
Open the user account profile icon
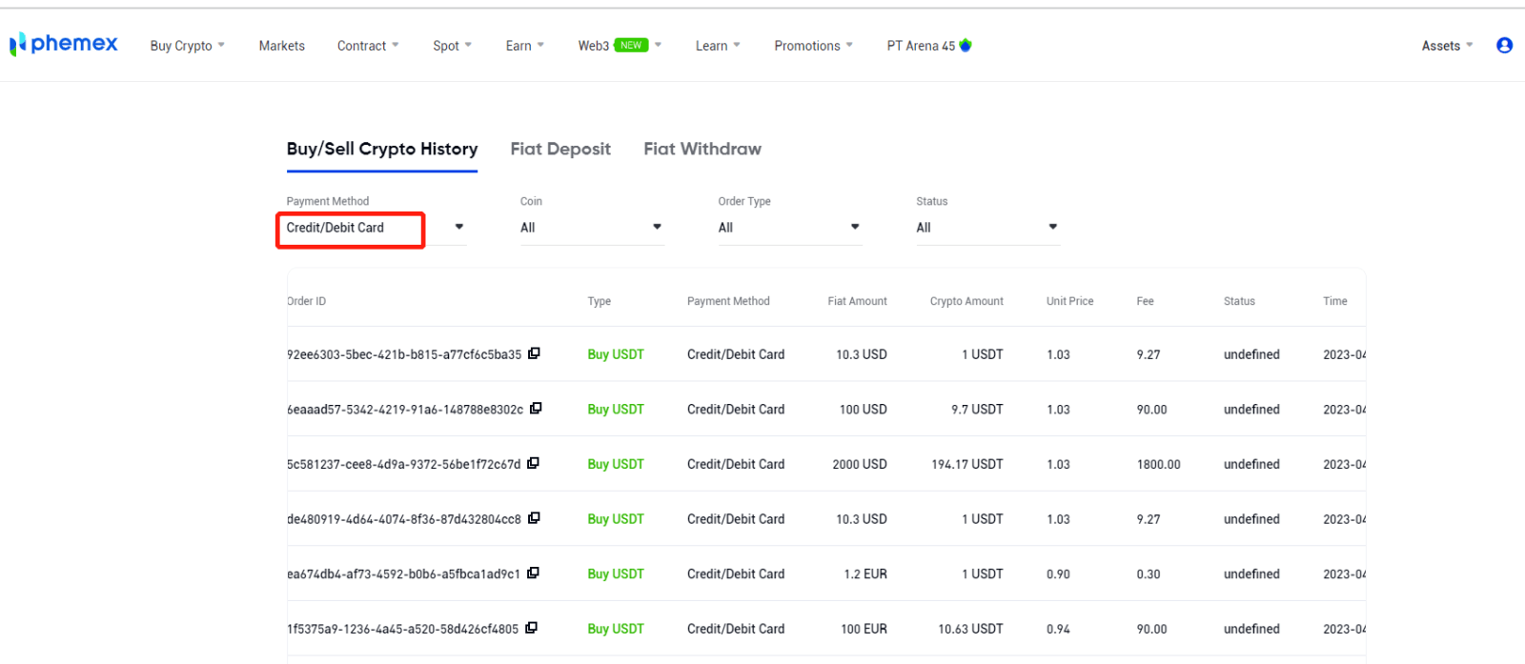pos(1504,45)
